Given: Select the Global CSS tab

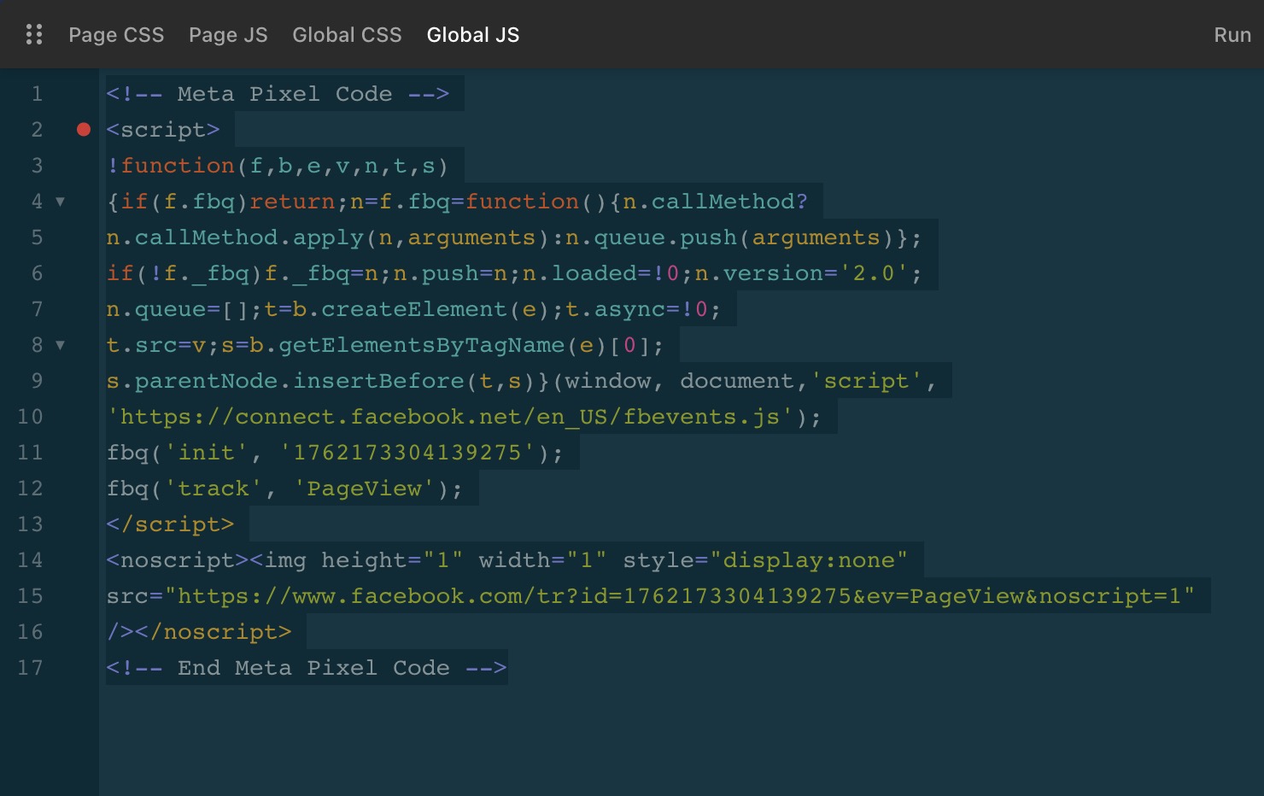Looking at the screenshot, I should [x=347, y=35].
